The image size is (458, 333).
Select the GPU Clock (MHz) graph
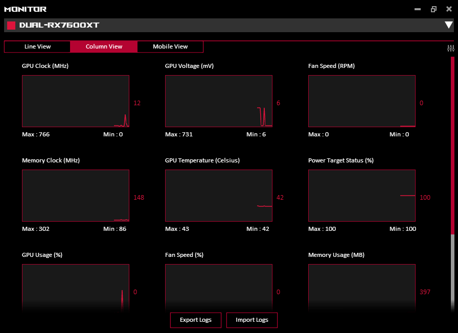[76, 101]
